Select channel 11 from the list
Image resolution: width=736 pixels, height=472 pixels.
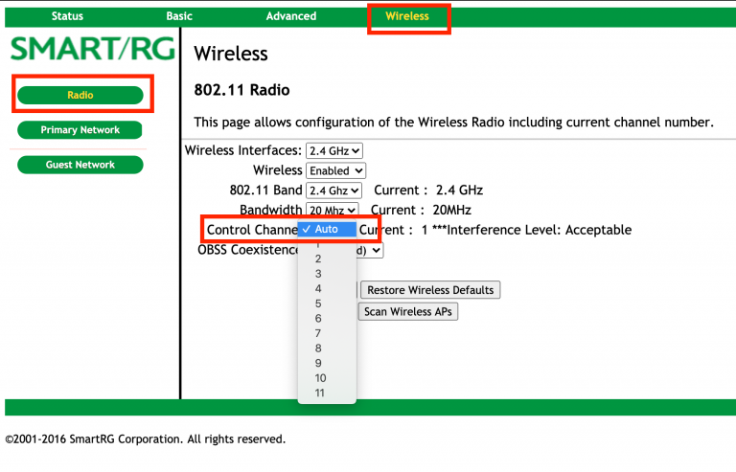pos(320,393)
